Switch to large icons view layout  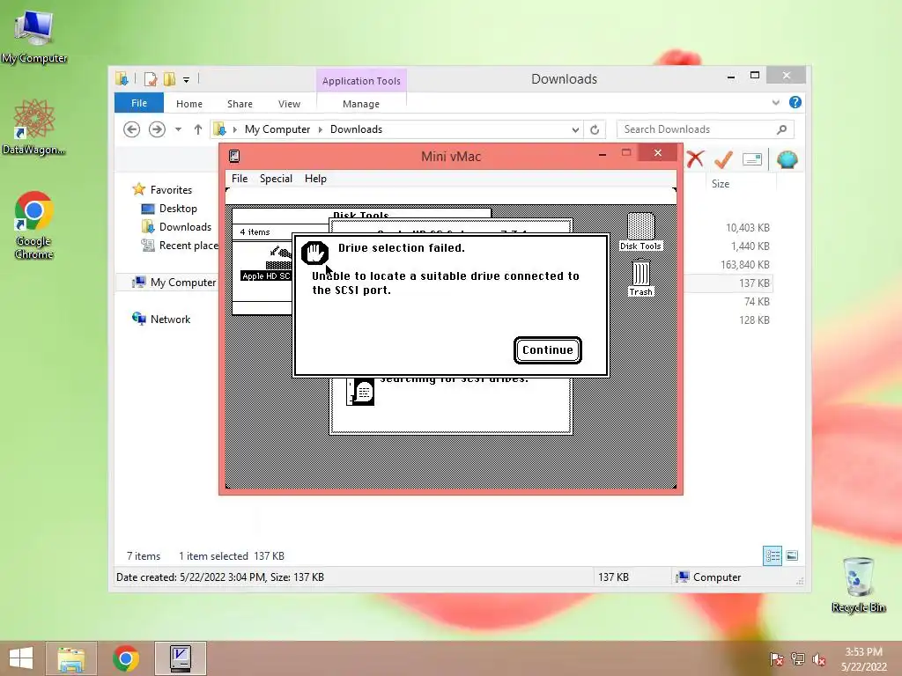point(792,555)
